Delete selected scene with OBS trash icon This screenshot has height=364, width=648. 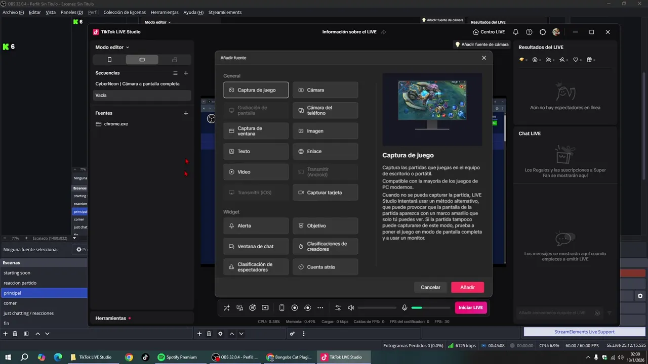click(15, 334)
